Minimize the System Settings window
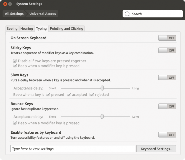Image resolution: width=185 pixels, height=160 pixels. (10, 4)
